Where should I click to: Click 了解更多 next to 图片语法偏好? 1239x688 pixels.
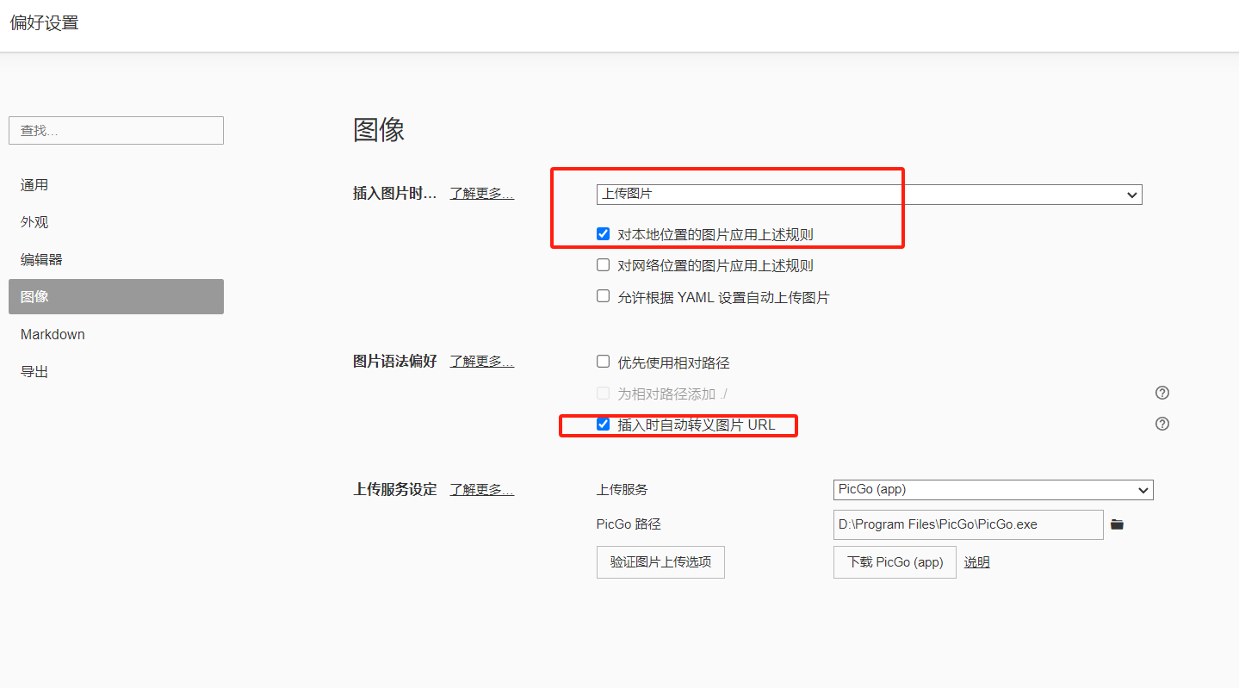pos(481,362)
